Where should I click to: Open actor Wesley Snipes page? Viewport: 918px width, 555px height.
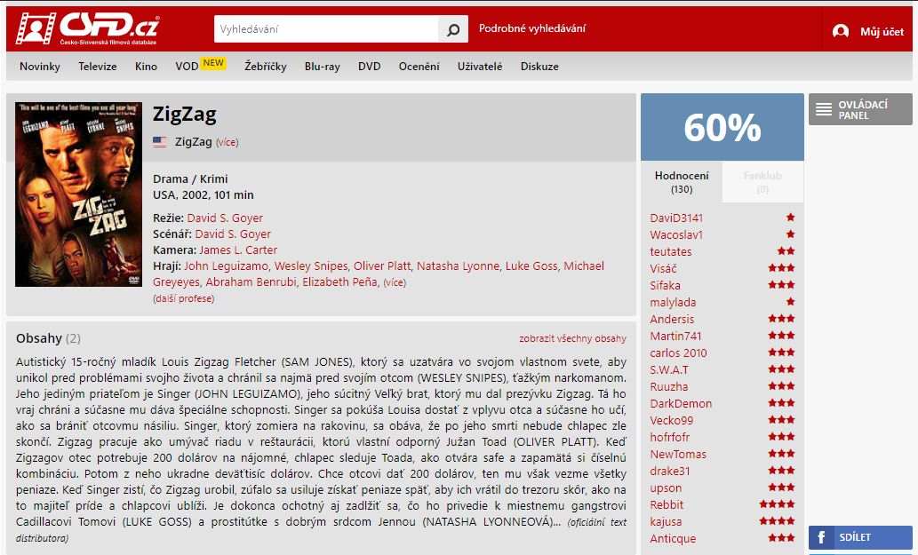point(311,266)
